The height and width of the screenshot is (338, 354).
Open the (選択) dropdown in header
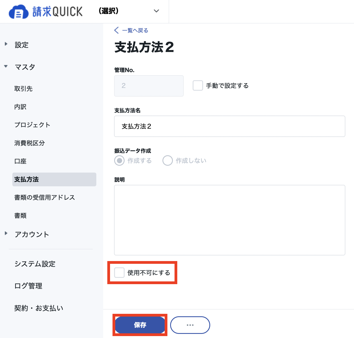[x=129, y=11]
